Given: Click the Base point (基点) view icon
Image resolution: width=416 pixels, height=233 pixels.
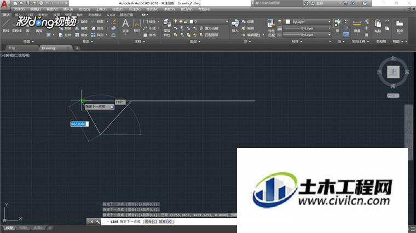Looking at the screenshot, I should pyautogui.click(x=400, y=26).
